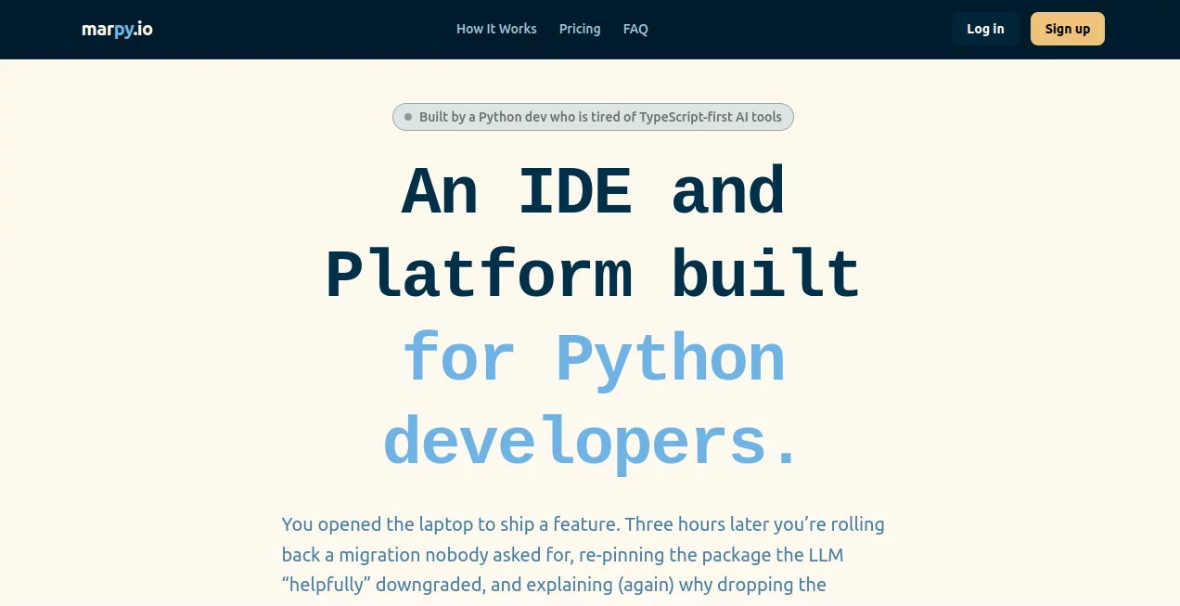Image resolution: width=1180 pixels, height=606 pixels.
Task: Open the How It Works nav link
Action: click(496, 29)
